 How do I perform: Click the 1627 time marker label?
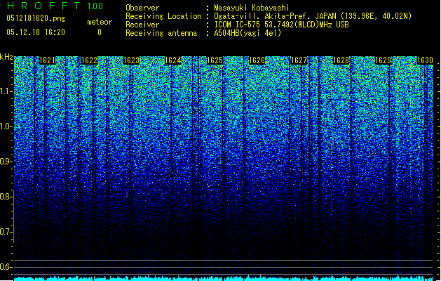[299, 60]
